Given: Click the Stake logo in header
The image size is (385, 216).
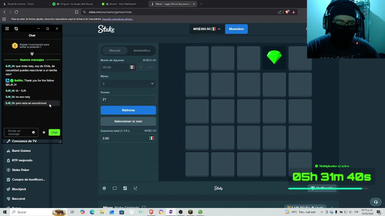Looking at the screenshot, I should tap(106, 29).
